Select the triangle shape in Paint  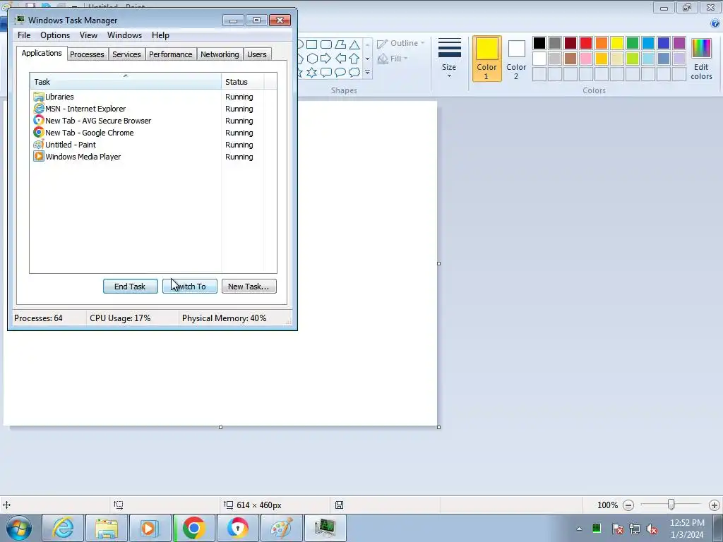(354, 44)
